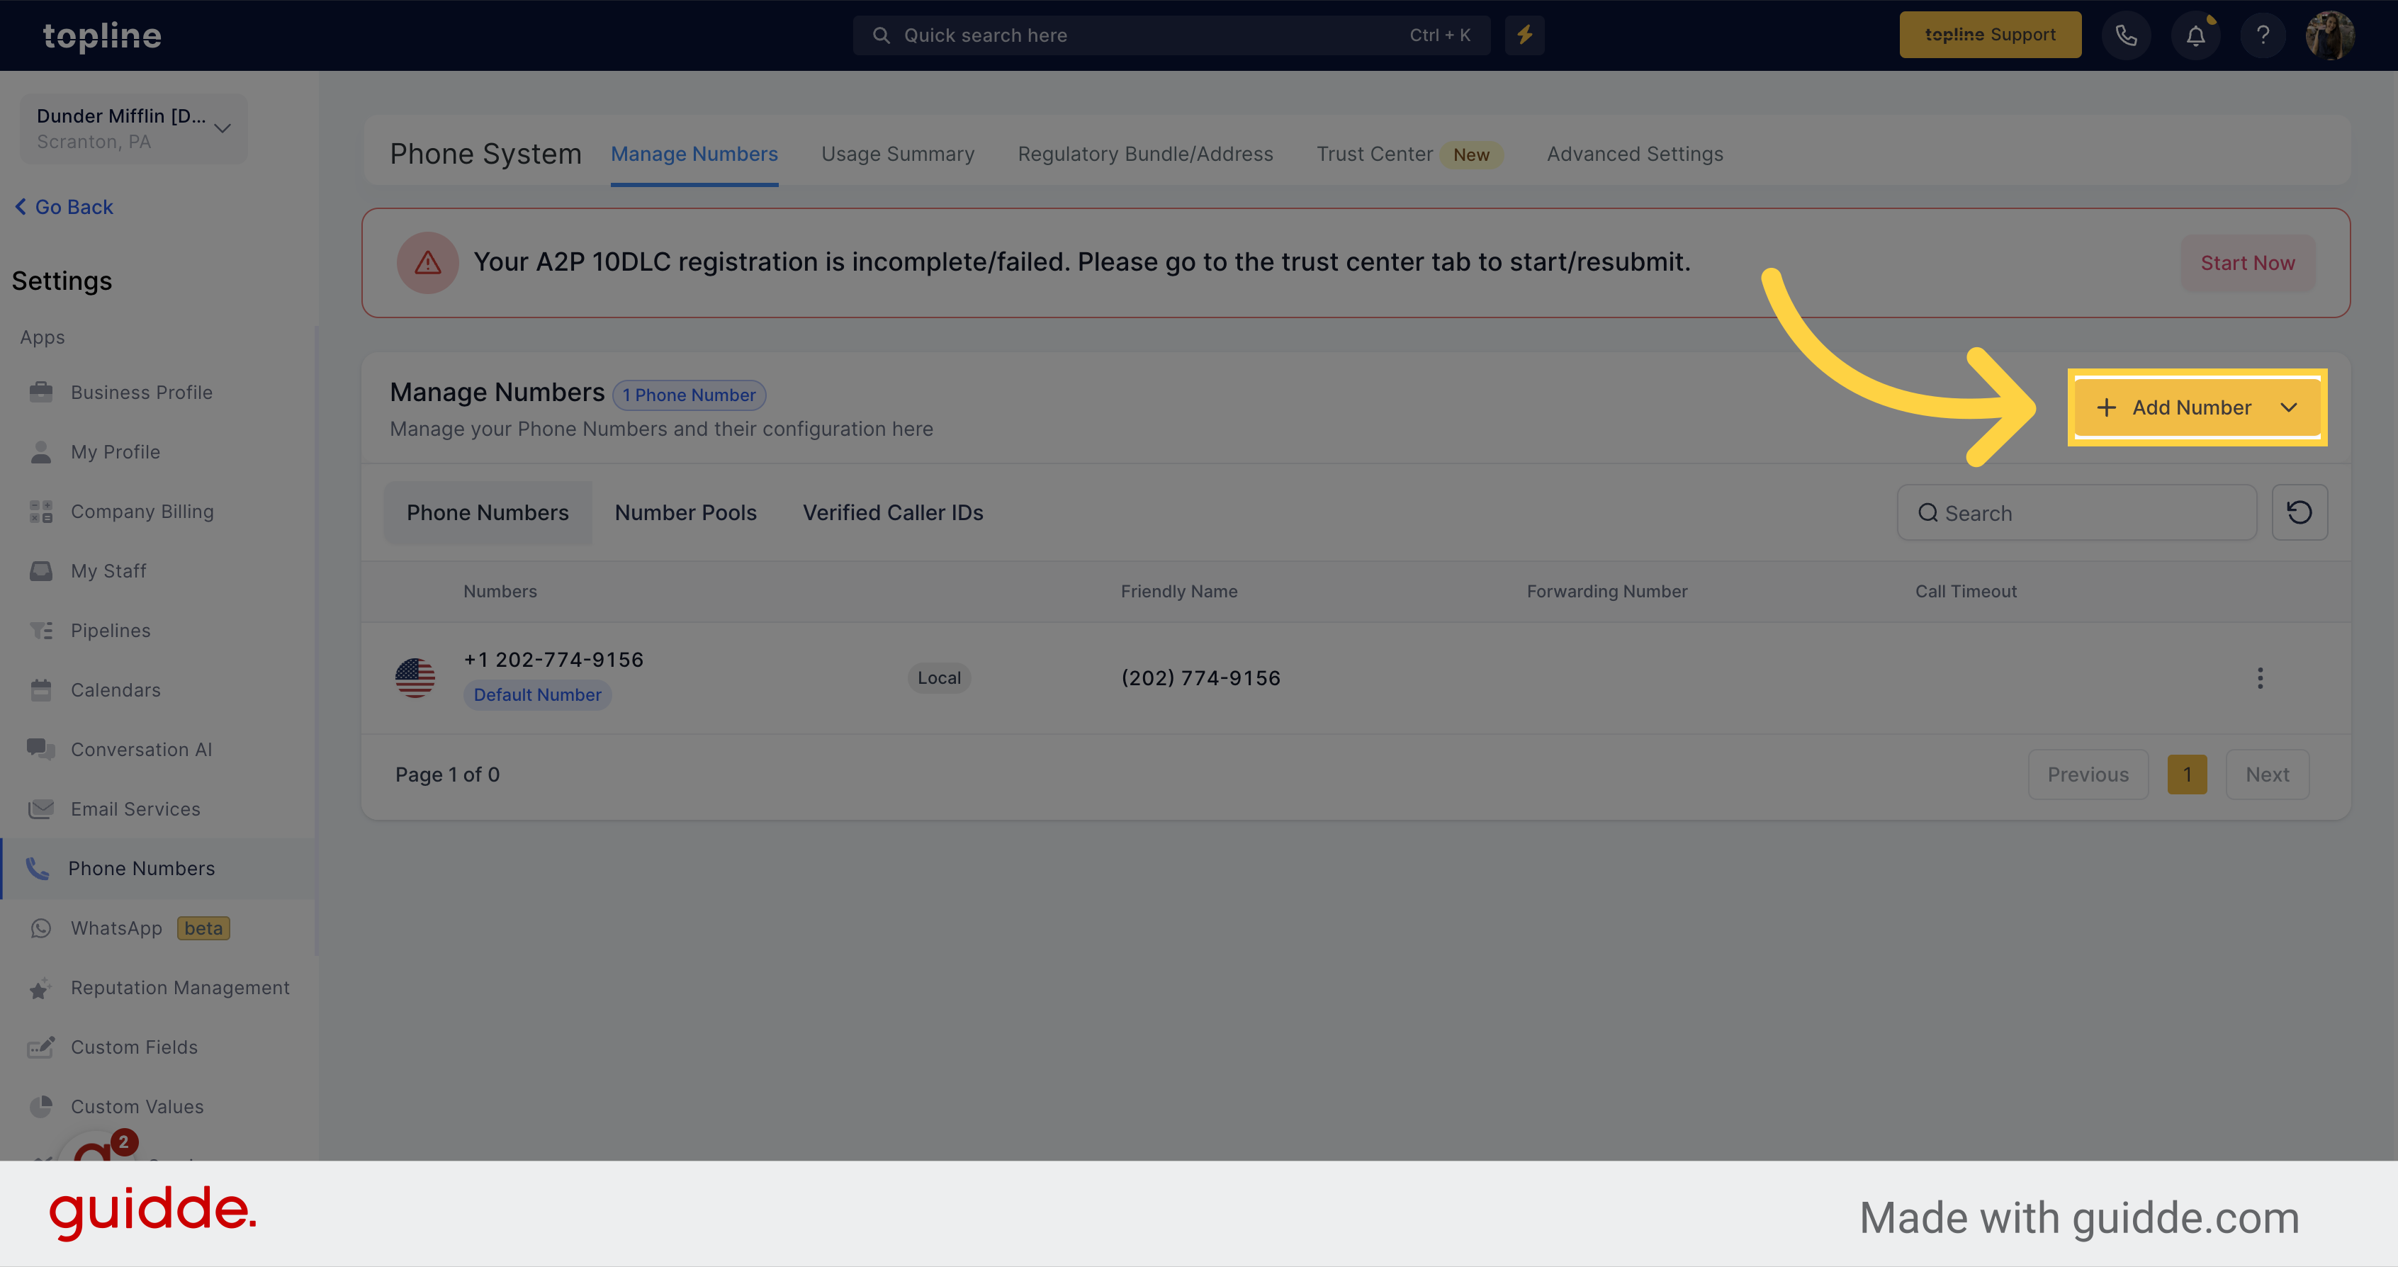The height and width of the screenshot is (1267, 2398).
Task: Click the Call Timeout column header
Action: click(x=1965, y=591)
